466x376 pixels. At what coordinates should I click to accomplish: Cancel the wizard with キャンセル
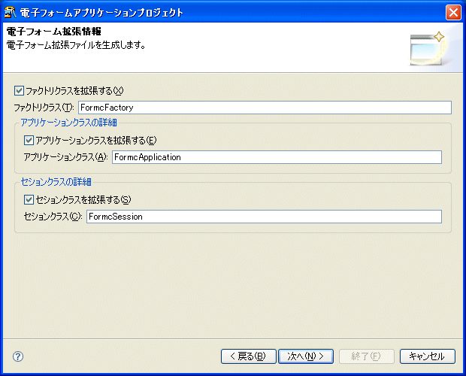click(428, 356)
